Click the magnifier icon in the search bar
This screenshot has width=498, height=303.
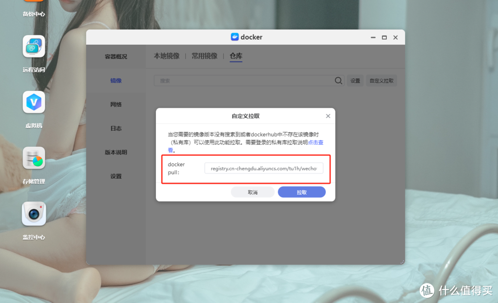click(338, 80)
